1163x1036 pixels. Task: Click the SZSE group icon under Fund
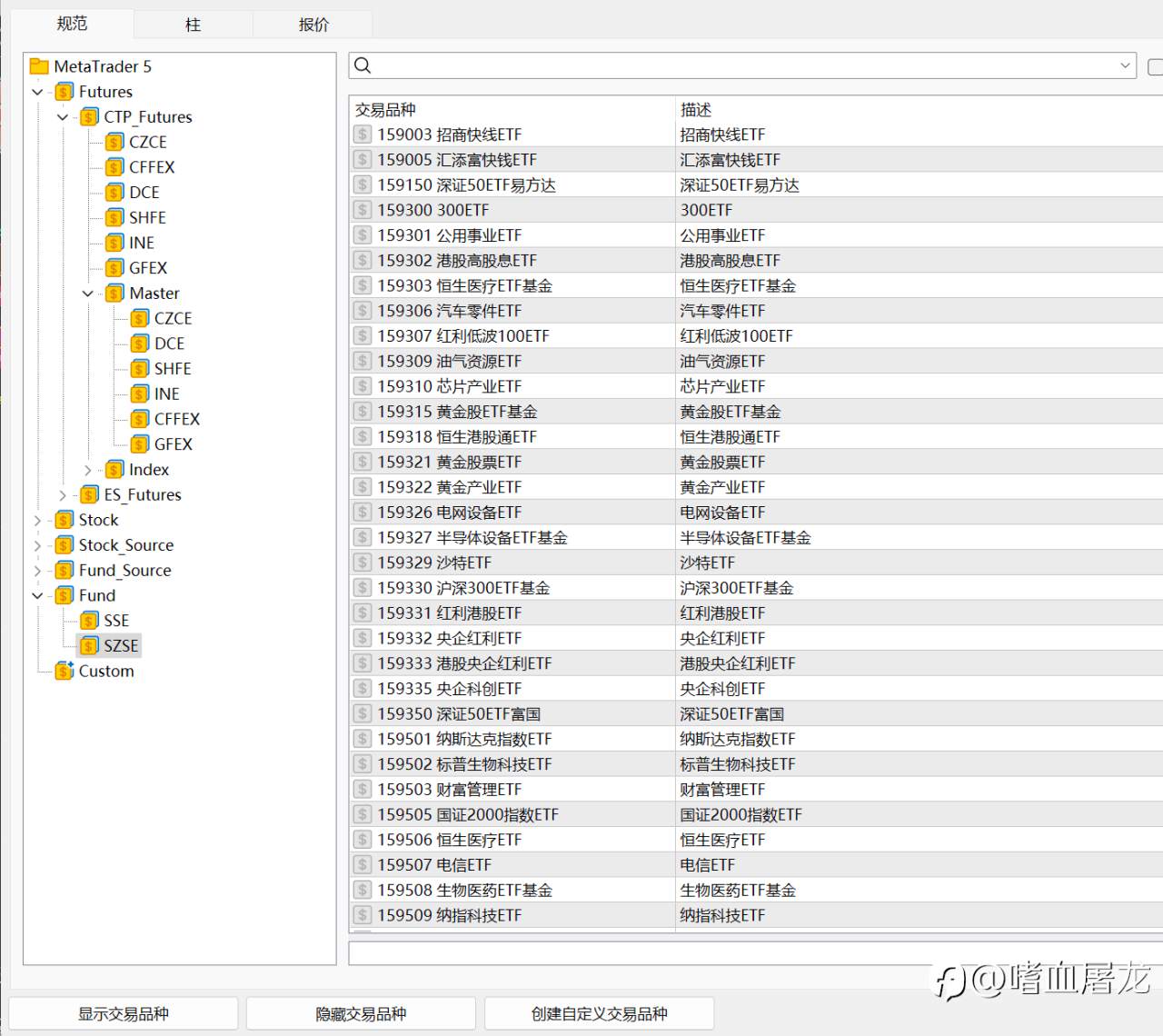coord(89,646)
